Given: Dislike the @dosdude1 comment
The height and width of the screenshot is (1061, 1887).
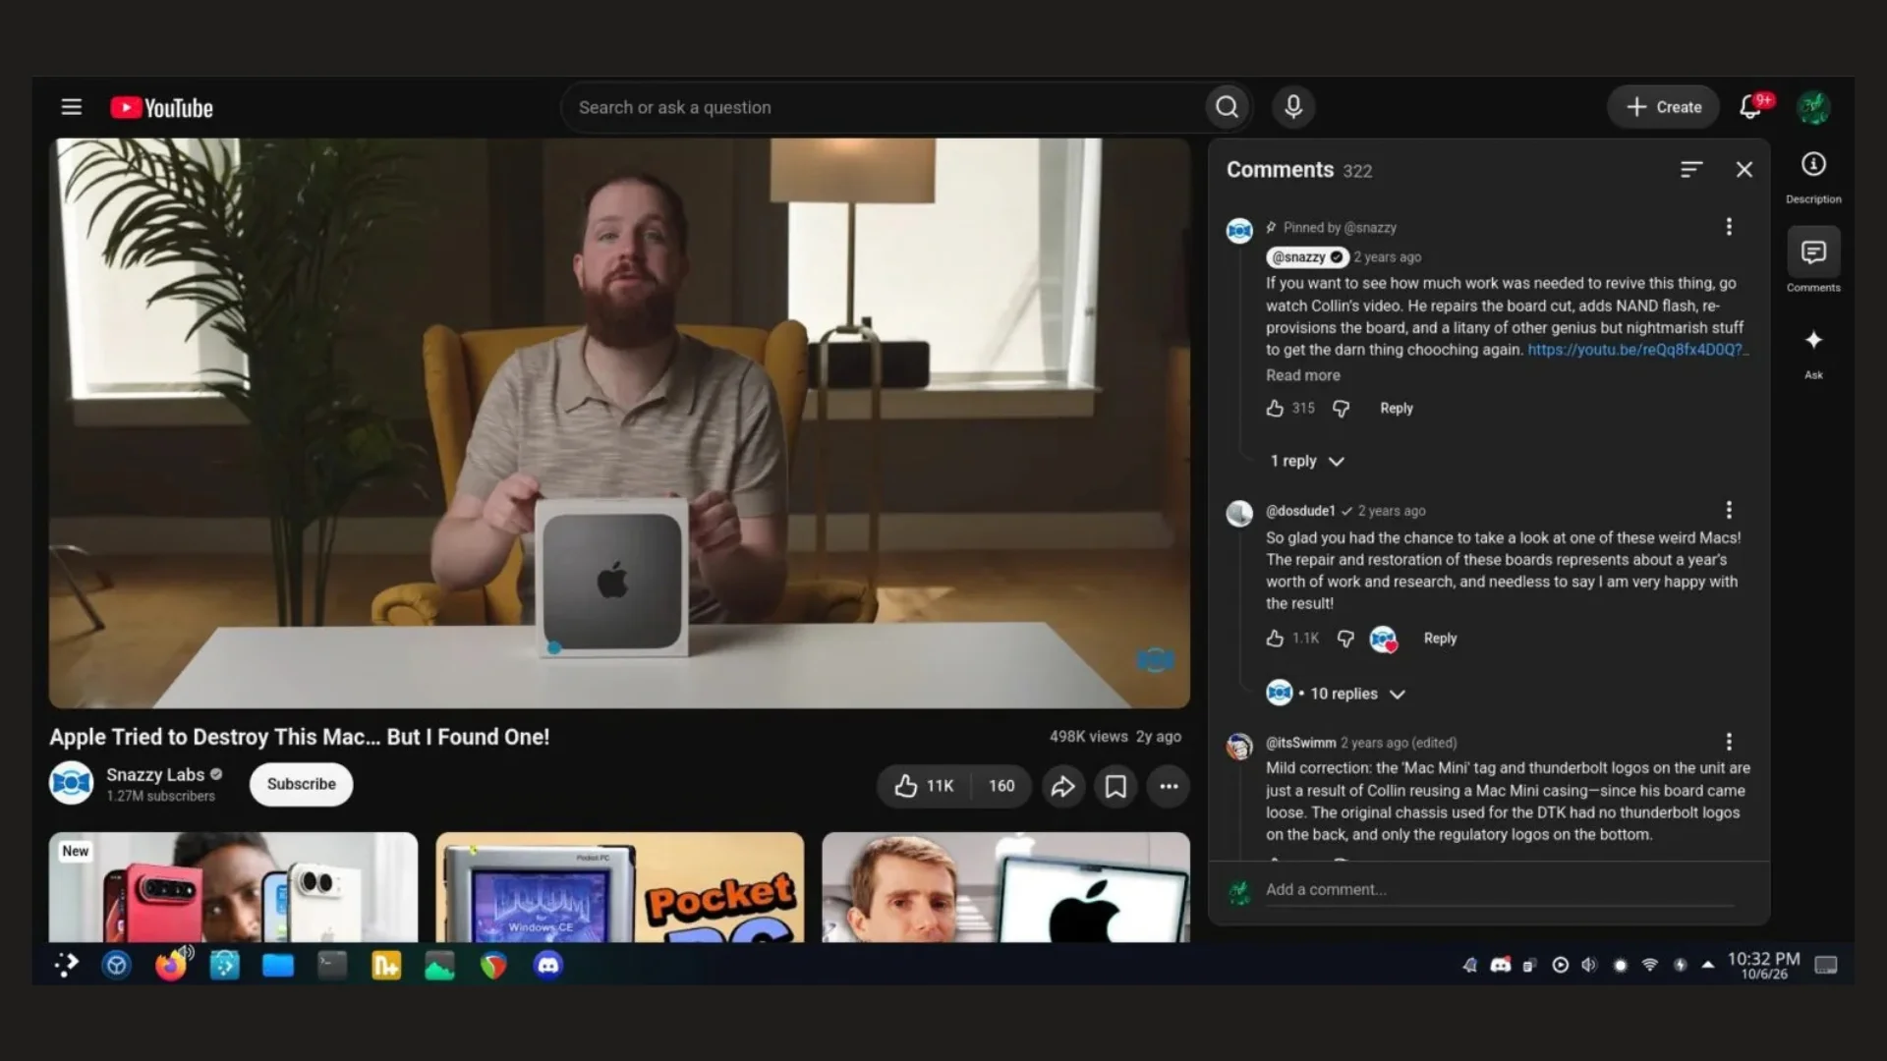Looking at the screenshot, I should (1345, 639).
